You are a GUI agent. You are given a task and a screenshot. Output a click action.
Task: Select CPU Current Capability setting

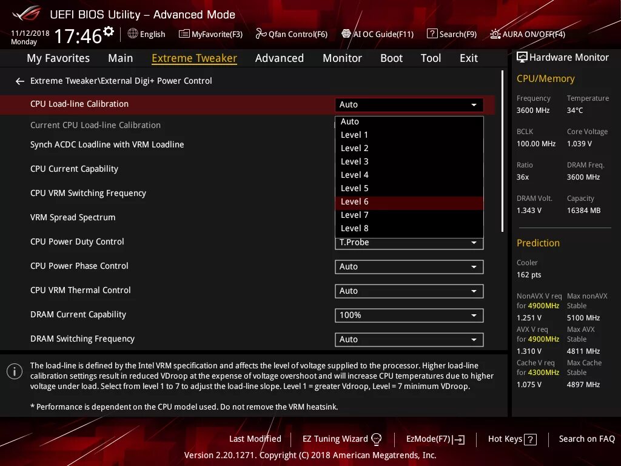74,169
